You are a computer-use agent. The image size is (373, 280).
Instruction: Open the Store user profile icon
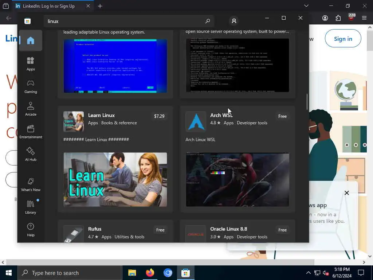point(234,21)
